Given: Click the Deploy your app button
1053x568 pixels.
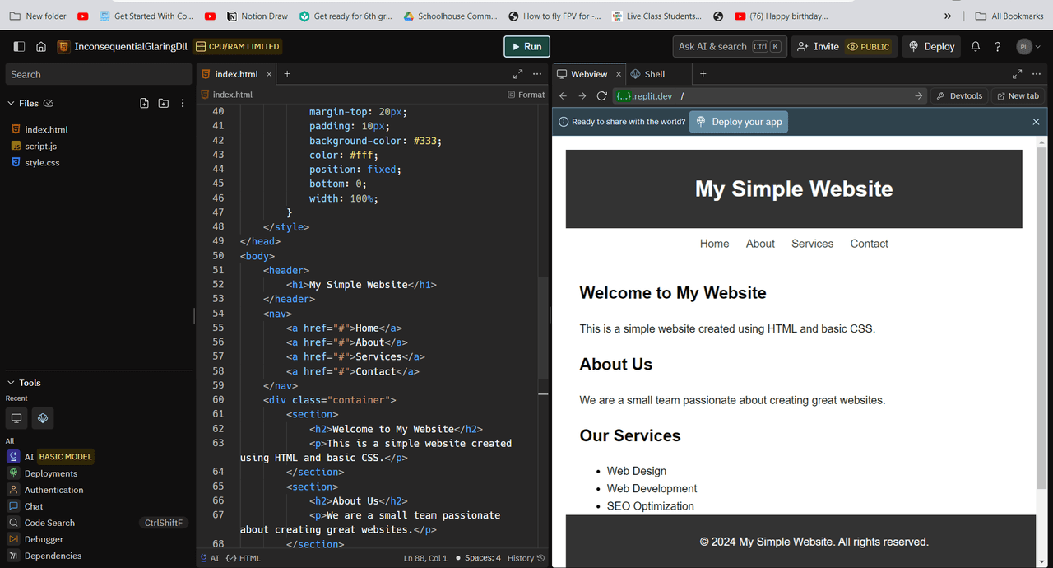Looking at the screenshot, I should [x=738, y=122].
